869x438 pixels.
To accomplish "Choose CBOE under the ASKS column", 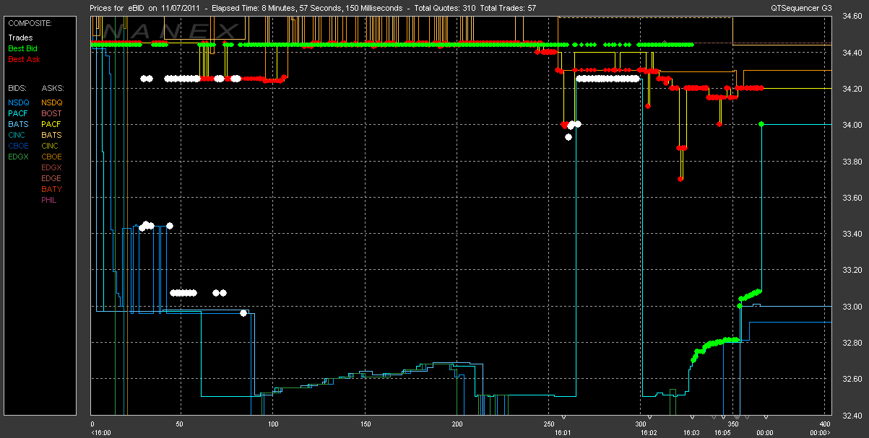I will click(52, 157).
